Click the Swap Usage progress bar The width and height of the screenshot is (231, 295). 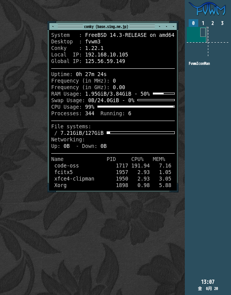[156, 100]
